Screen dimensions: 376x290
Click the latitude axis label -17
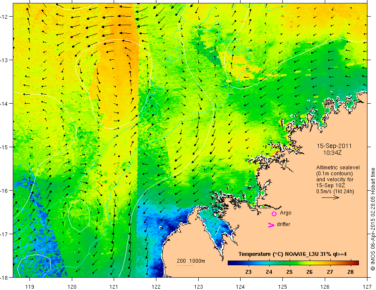5,234
